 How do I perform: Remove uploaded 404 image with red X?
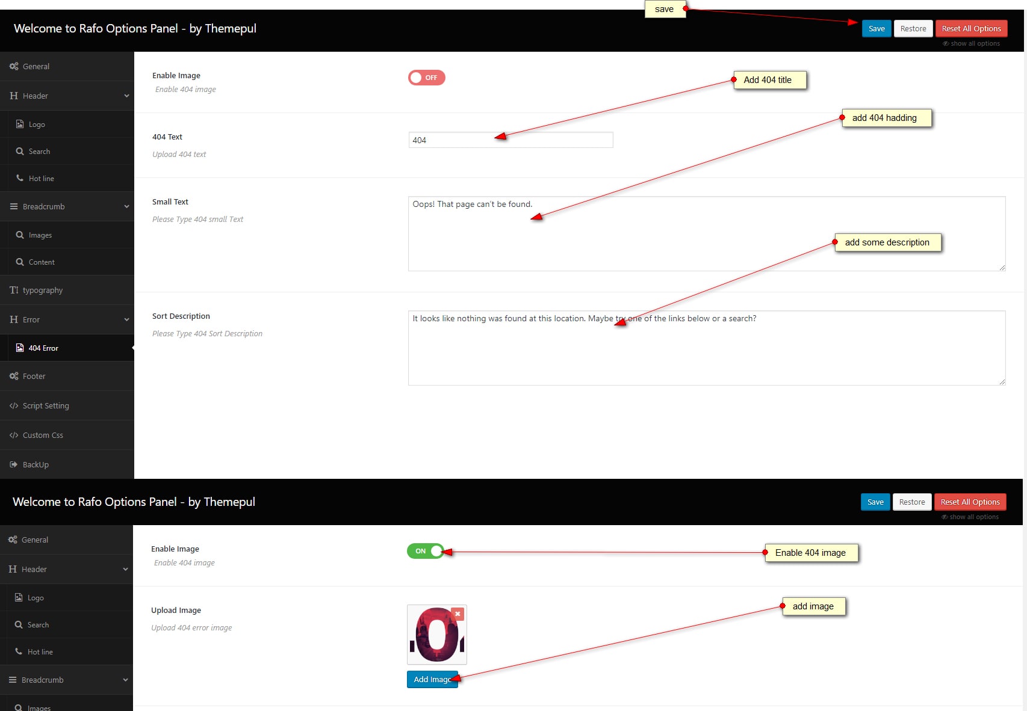[x=458, y=614]
